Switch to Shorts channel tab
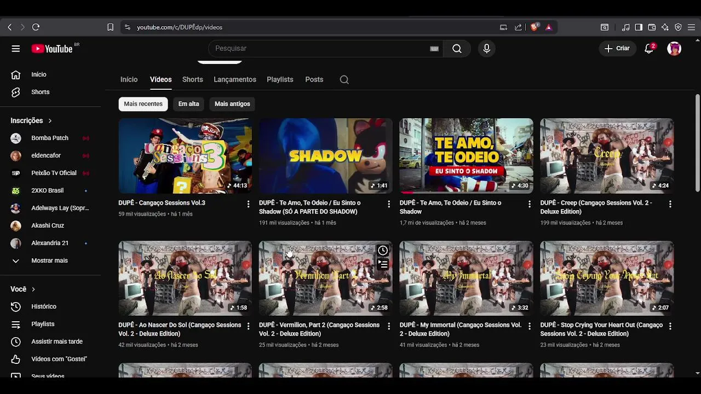Screen dimensions: 701x394 click(192, 80)
